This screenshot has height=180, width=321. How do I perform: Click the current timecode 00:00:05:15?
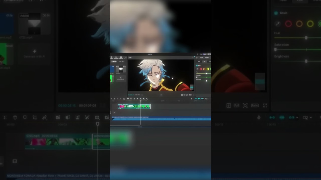click(131, 95)
